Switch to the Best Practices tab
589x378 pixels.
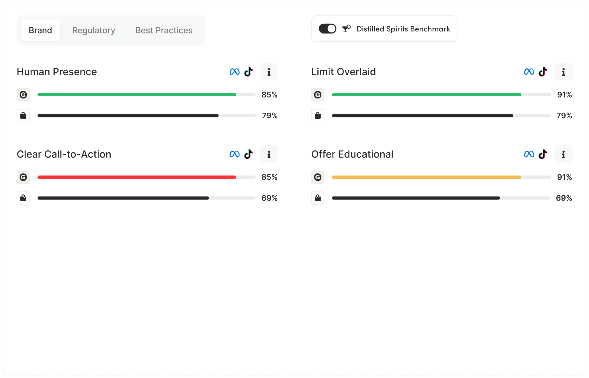[164, 30]
